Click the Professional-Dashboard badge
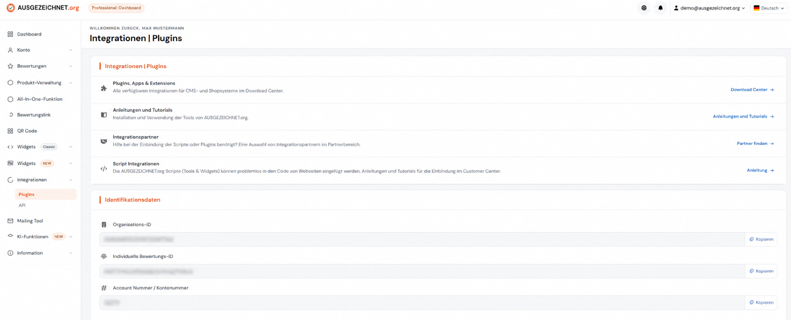 pyautogui.click(x=116, y=8)
